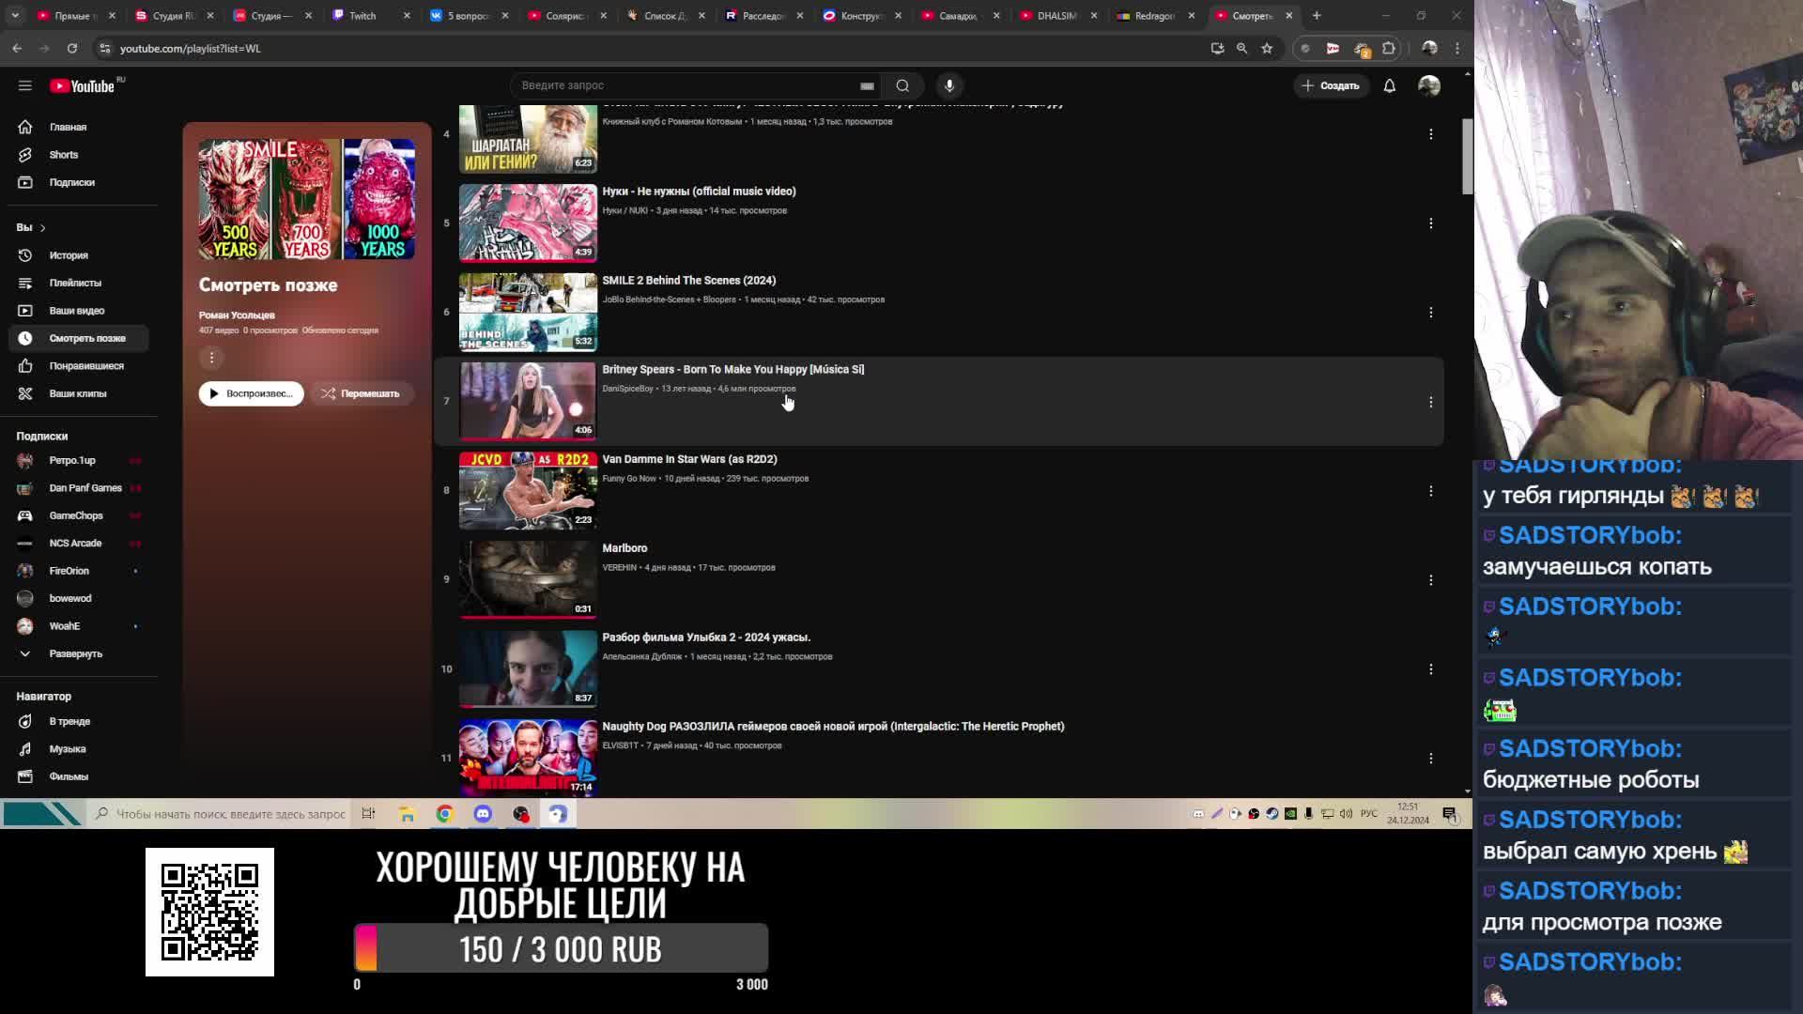
Task: Open playlist three-dot options under Роман Усольцев
Action: (x=212, y=358)
